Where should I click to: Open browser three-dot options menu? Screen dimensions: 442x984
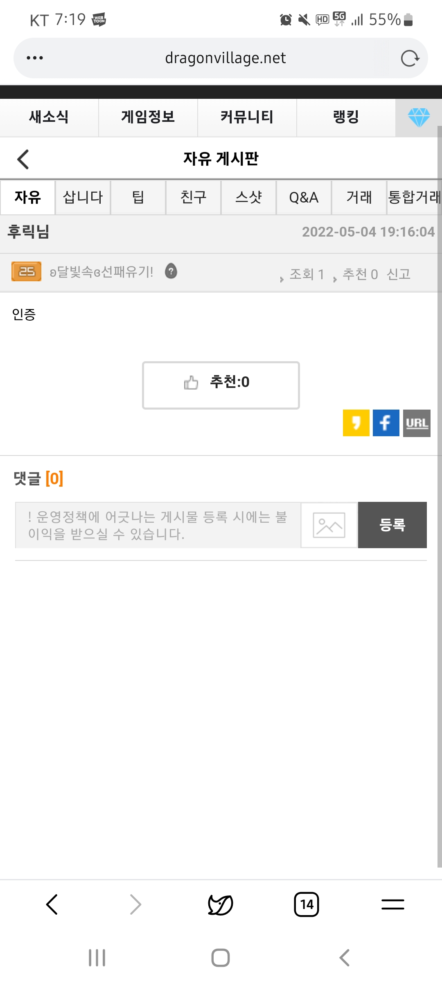35,58
